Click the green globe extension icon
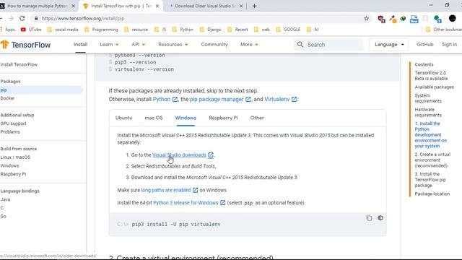 click(437, 19)
